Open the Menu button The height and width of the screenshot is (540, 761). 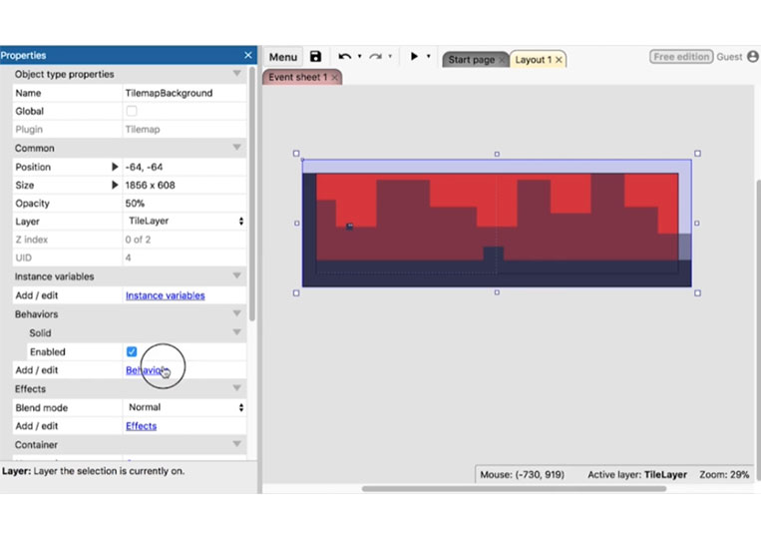tap(283, 57)
